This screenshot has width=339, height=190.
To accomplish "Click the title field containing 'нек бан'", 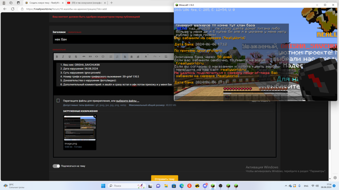I will click(x=113, y=40).
